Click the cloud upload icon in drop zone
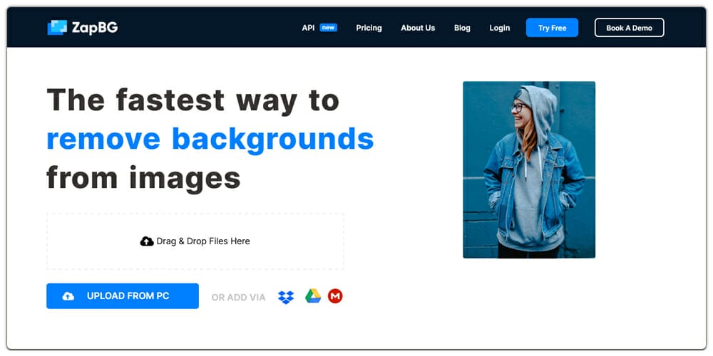Image resolution: width=713 pixels, height=356 pixels. (x=147, y=241)
